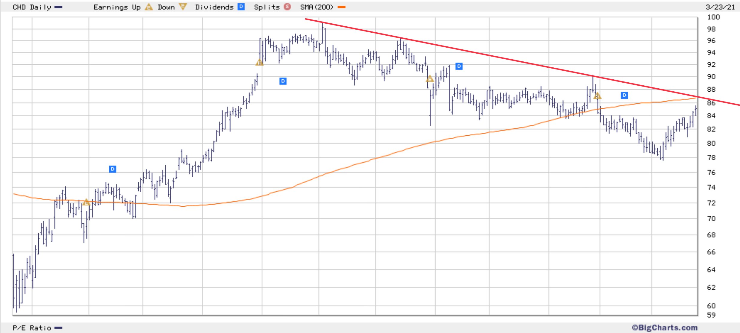
Task: Click the leftmost dividend D marker on chart
Action: (112, 169)
